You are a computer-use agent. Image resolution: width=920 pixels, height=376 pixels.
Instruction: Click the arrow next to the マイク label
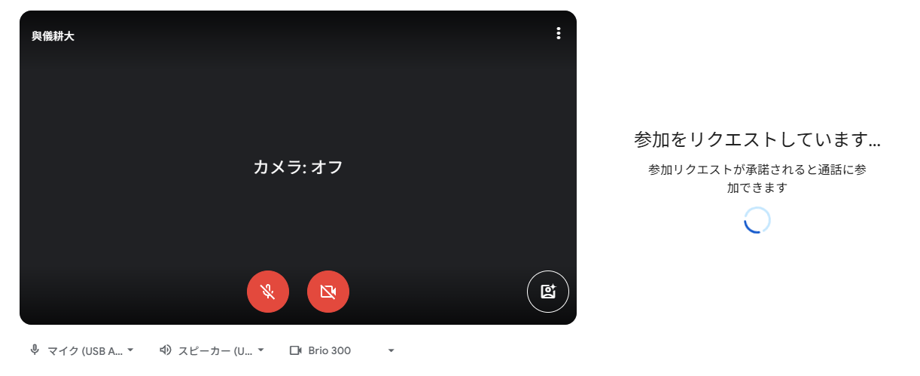[130, 350]
